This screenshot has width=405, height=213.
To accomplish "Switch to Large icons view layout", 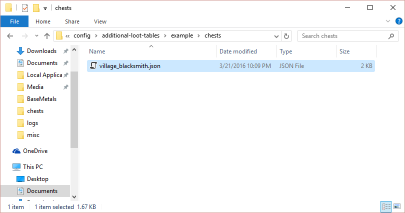I will 397,206.
